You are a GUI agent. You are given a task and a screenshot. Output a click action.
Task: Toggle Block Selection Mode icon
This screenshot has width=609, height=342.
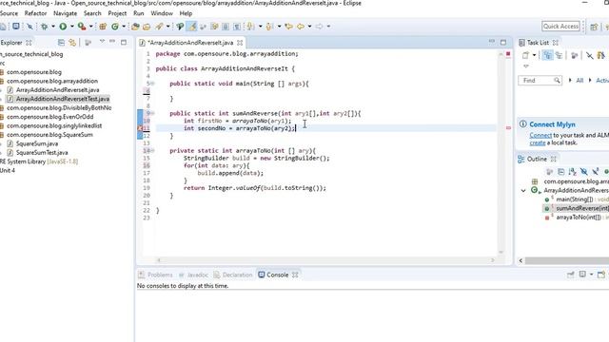coord(226,27)
